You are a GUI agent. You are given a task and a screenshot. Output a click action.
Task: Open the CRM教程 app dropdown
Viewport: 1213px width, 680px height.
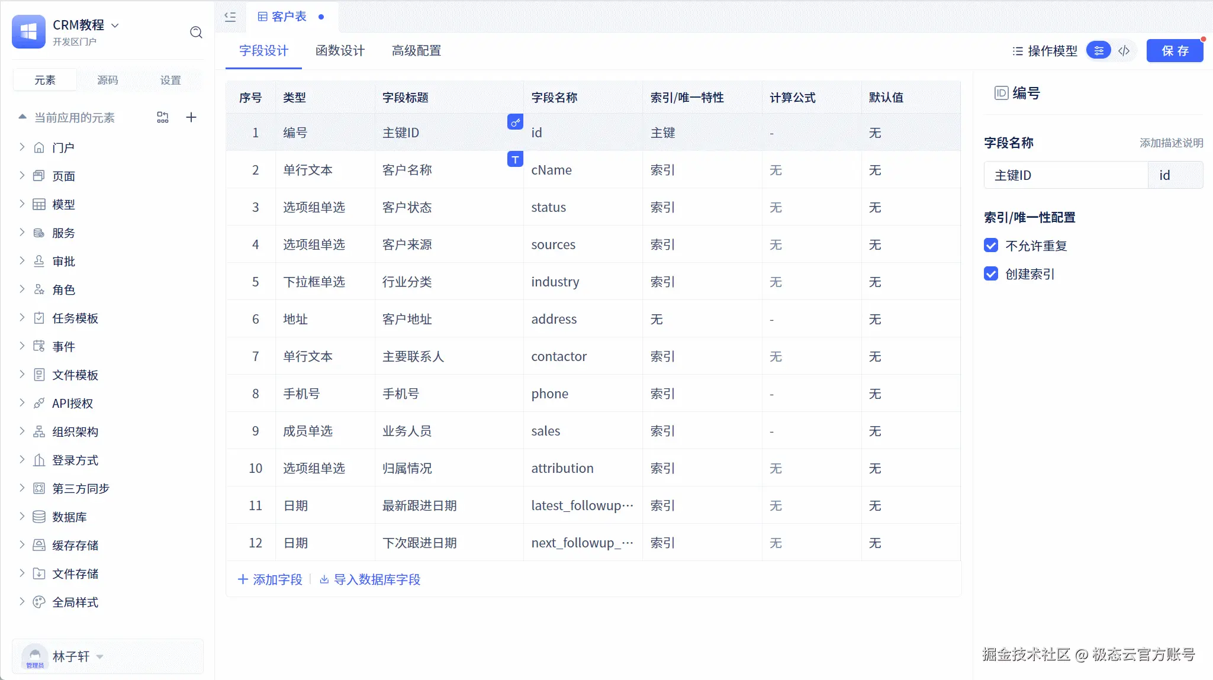pos(115,25)
